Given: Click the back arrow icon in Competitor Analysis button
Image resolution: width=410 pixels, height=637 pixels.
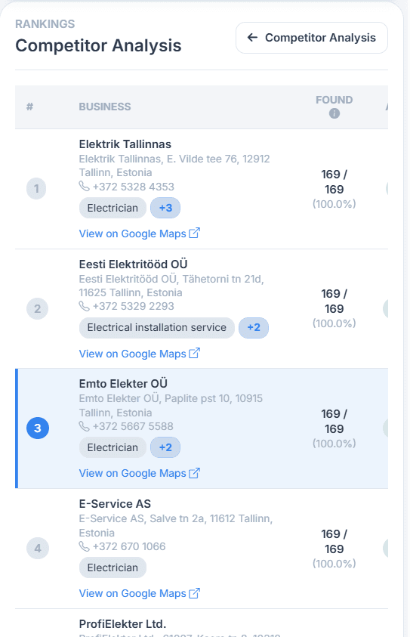Looking at the screenshot, I should coord(252,38).
